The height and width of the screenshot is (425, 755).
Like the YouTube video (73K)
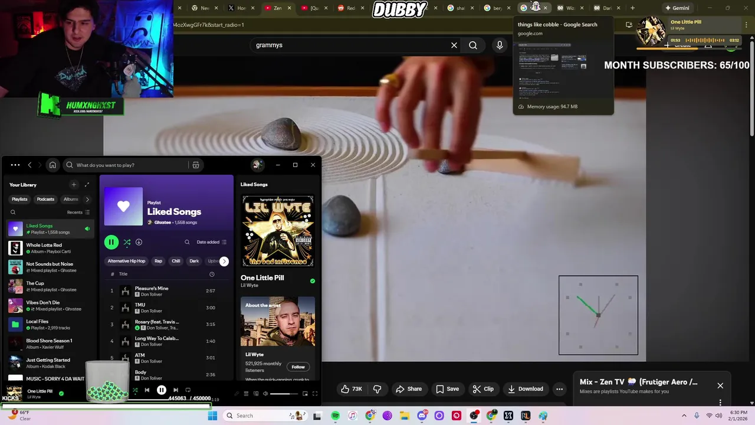click(352, 389)
